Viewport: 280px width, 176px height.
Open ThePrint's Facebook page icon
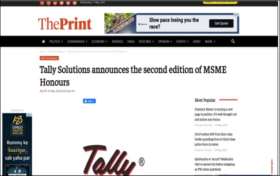(x=42, y=3)
